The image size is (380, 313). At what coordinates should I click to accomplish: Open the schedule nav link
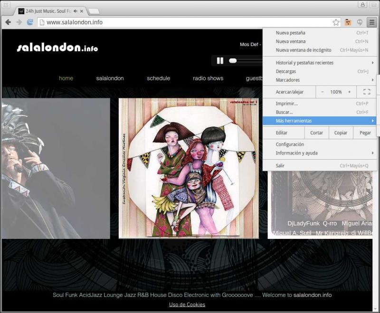pos(159,78)
